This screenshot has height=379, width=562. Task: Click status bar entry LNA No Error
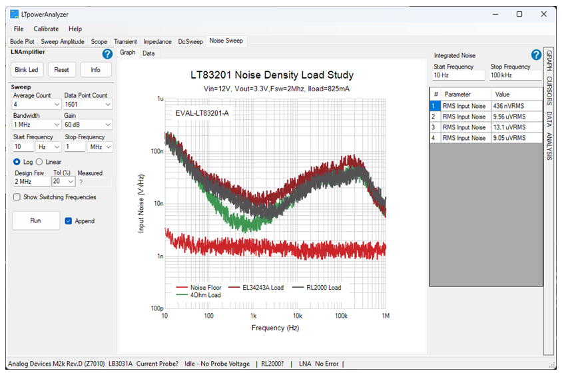(319, 364)
